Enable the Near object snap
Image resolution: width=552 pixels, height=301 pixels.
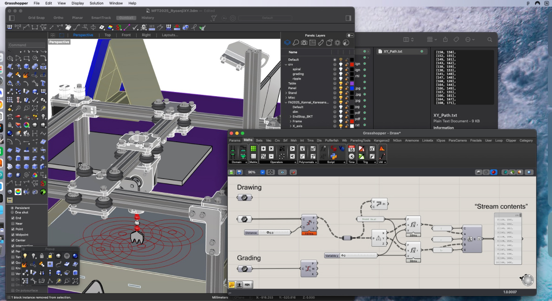pyautogui.click(x=13, y=223)
